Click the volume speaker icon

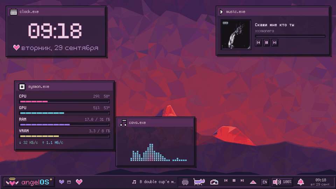click(276, 182)
